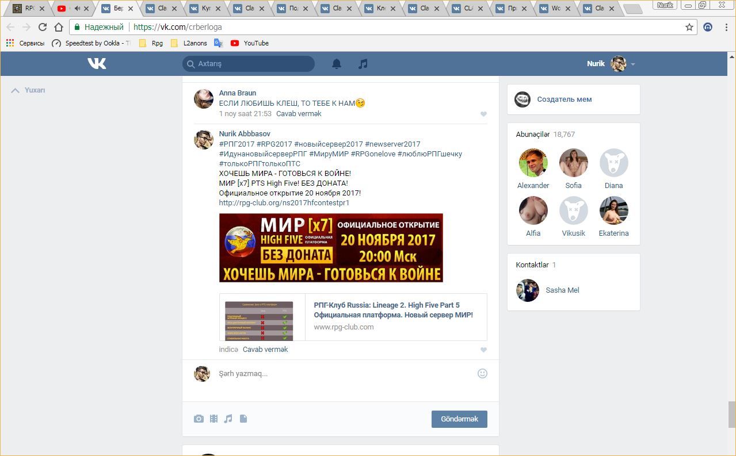Click Göndərmək to send comment
This screenshot has height=456, width=736.
click(x=459, y=419)
